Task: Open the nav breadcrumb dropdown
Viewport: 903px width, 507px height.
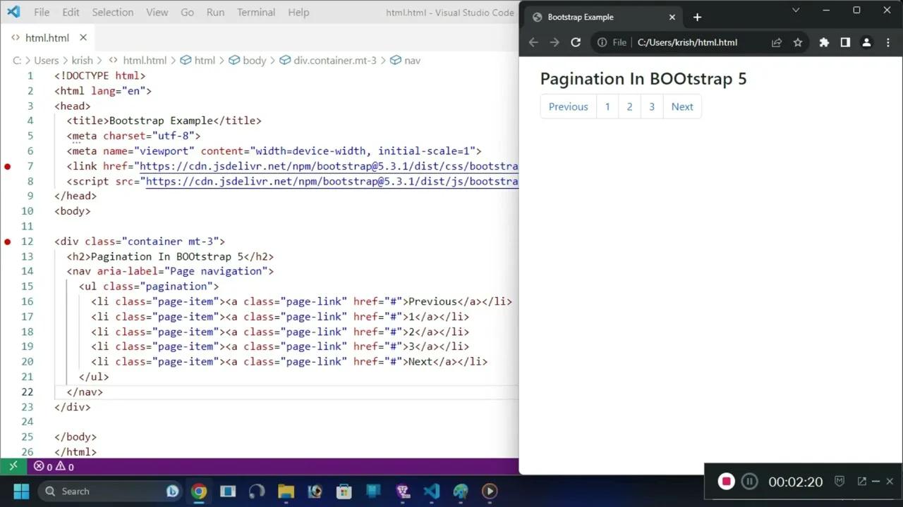Action: point(411,61)
